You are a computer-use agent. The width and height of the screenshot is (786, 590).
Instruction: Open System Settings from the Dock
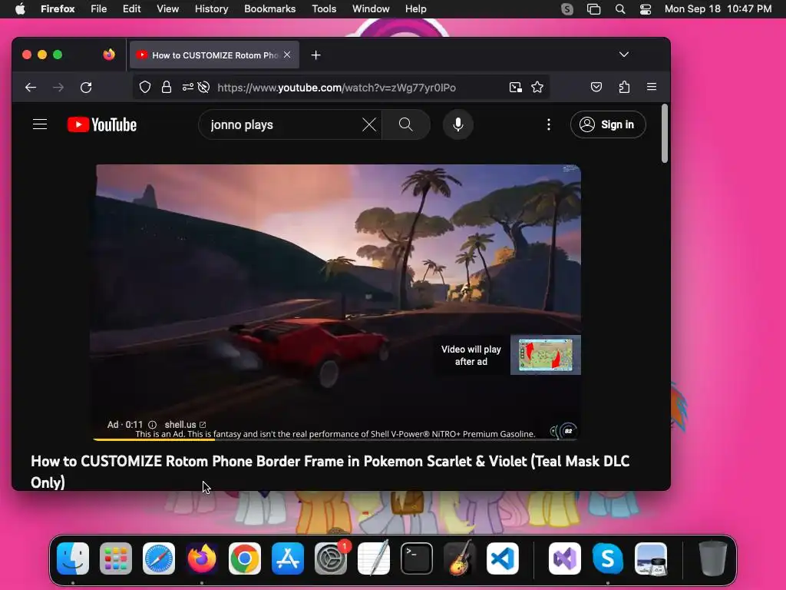click(x=331, y=559)
